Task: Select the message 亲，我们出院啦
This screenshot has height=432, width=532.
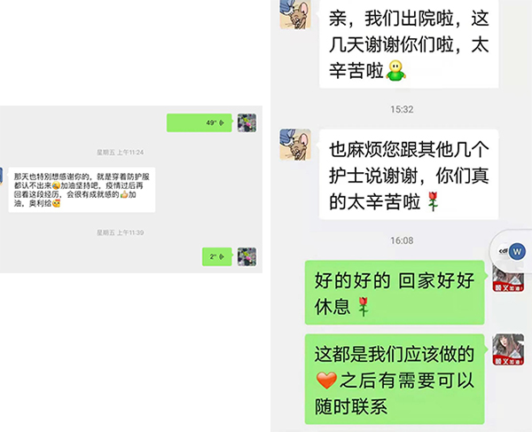Action: tap(409, 43)
